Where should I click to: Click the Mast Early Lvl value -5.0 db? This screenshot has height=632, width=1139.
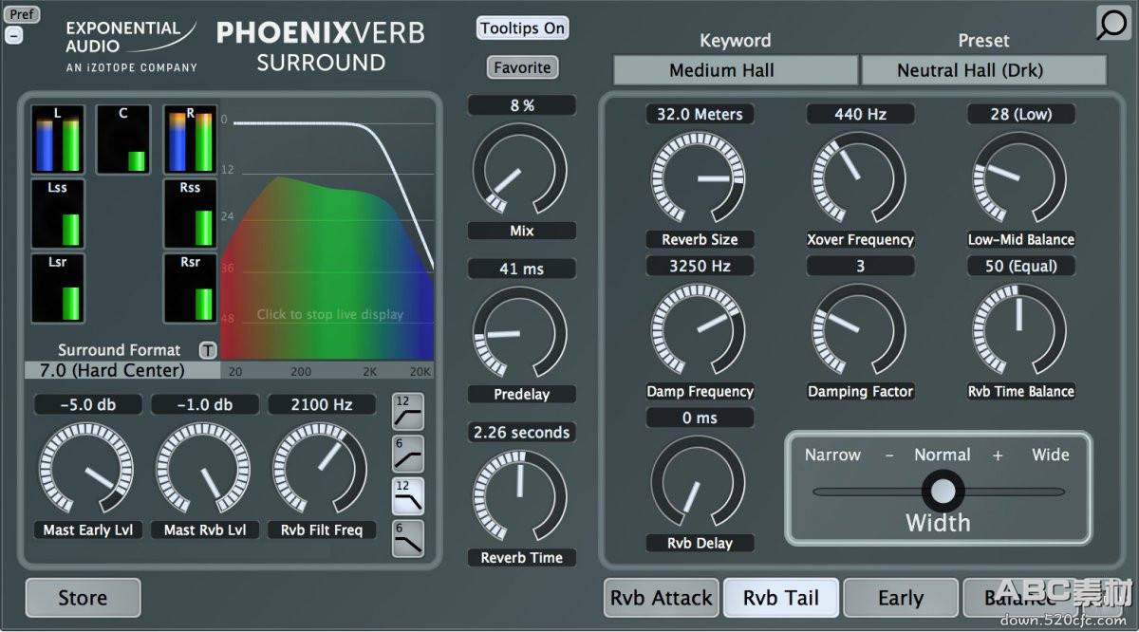click(88, 404)
